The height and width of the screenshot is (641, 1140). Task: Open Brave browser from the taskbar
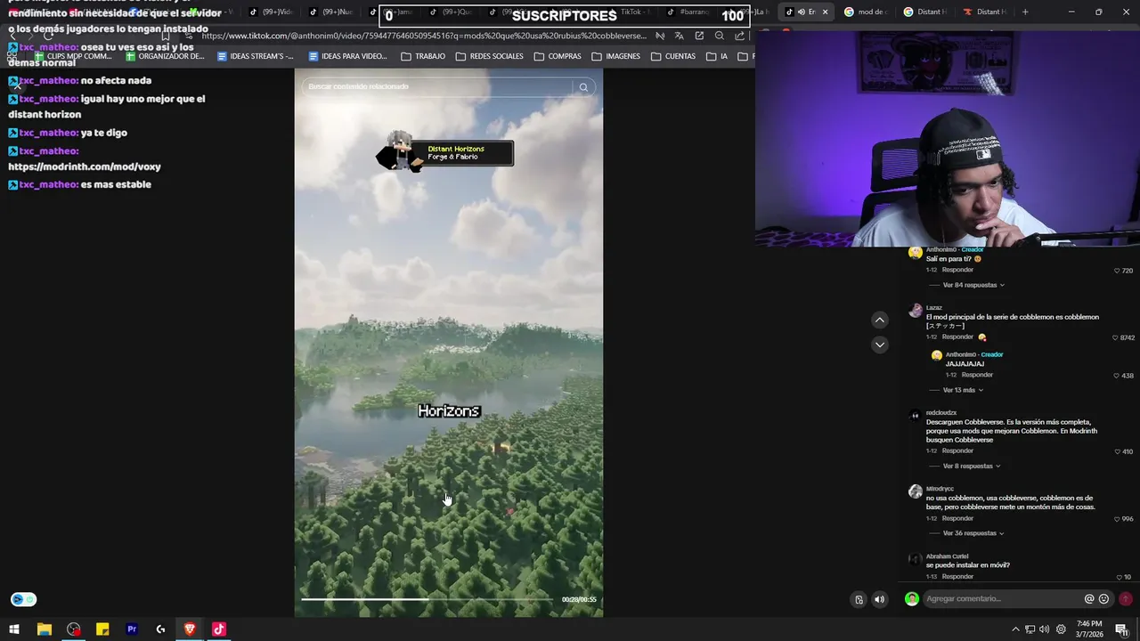tap(190, 629)
